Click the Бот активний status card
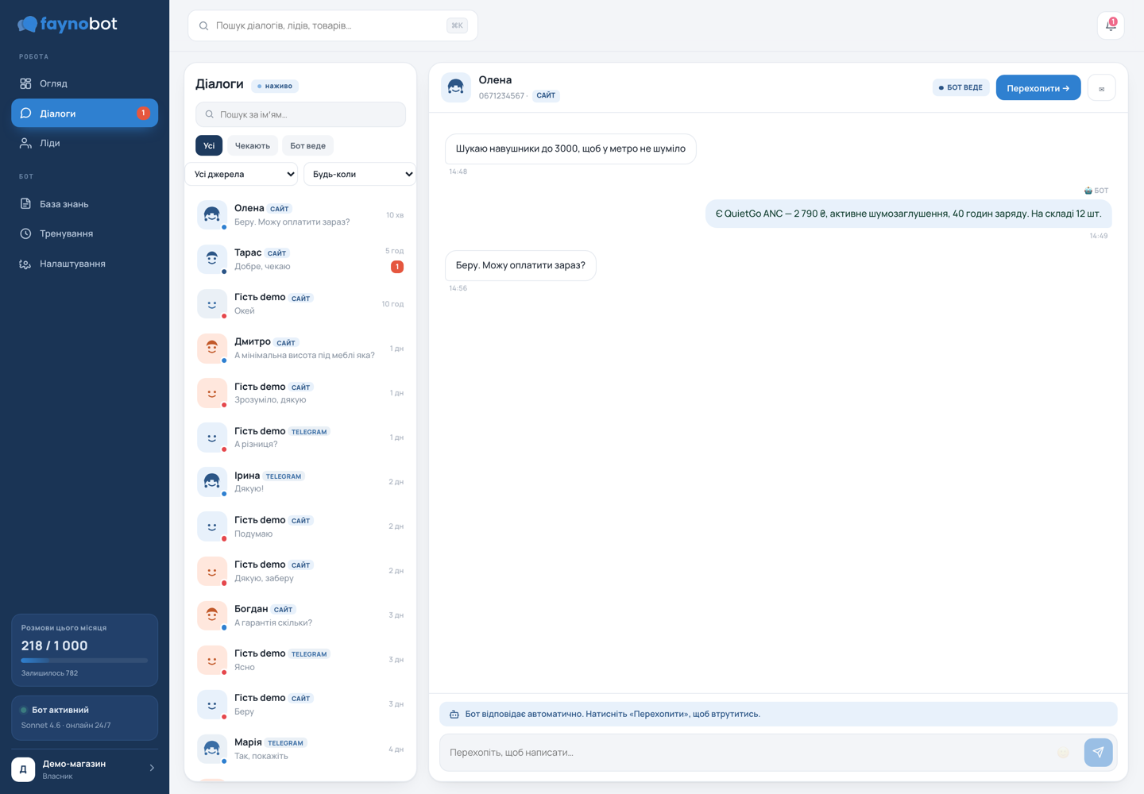The height and width of the screenshot is (794, 1144). (x=84, y=718)
